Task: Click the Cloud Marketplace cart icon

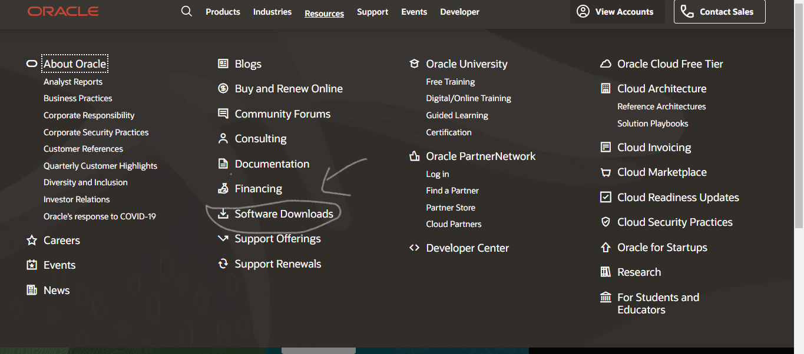Action: (x=606, y=172)
